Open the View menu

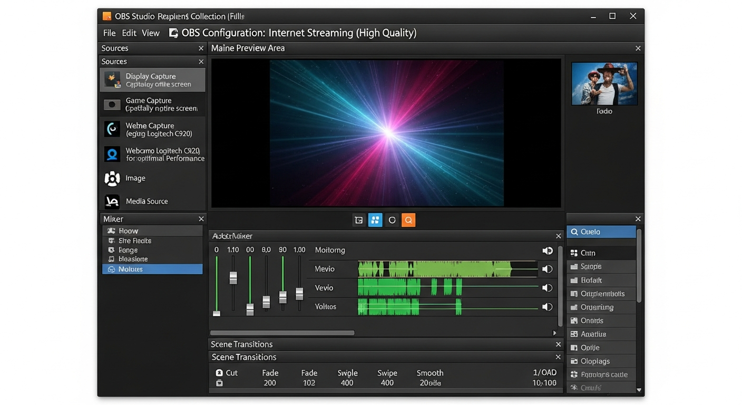(151, 33)
